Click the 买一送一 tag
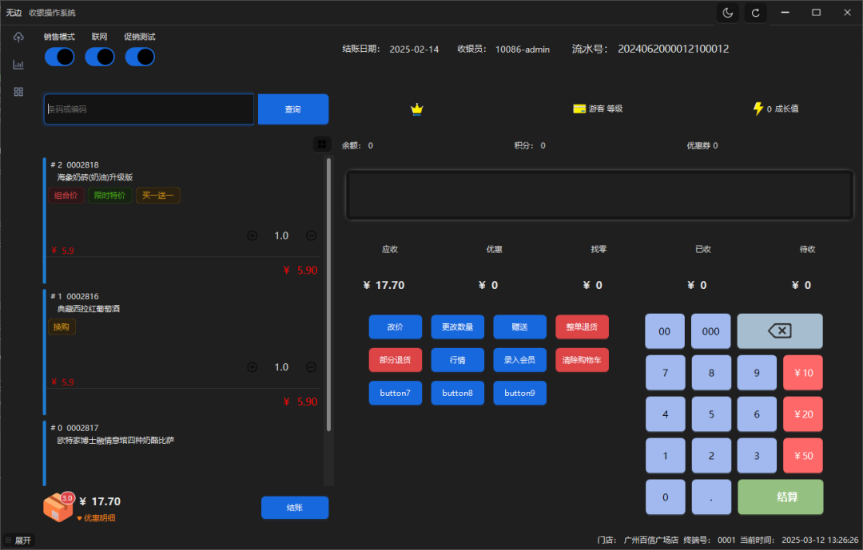 (158, 196)
